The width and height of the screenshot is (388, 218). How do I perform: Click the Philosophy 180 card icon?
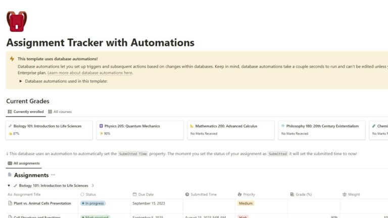tap(282, 126)
